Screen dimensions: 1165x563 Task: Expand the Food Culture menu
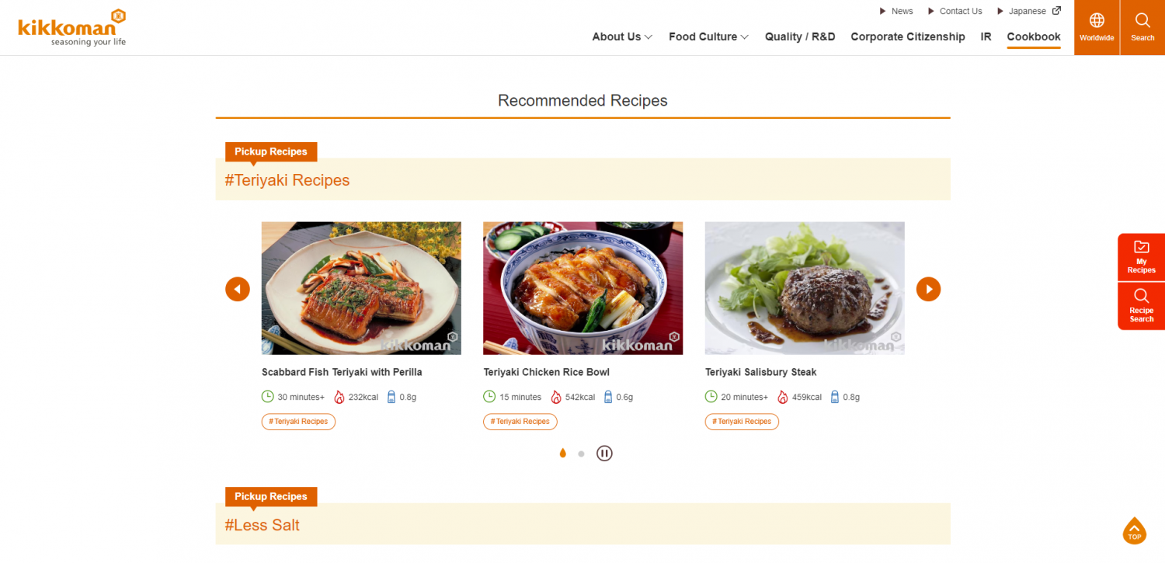[708, 36]
